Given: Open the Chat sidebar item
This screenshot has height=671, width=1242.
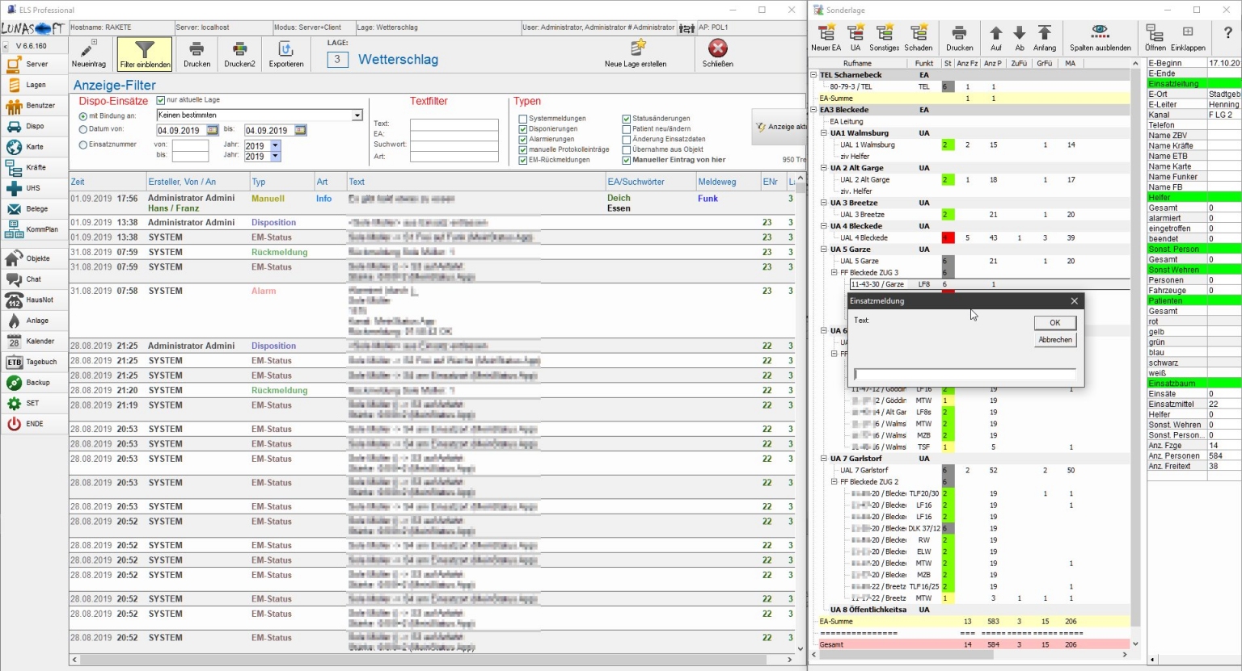Looking at the screenshot, I should [34, 279].
